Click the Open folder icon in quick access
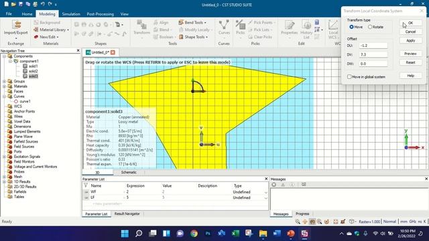Image resolution: width=429 pixels, height=241 pixels. pyautogui.click(x=13, y=4)
